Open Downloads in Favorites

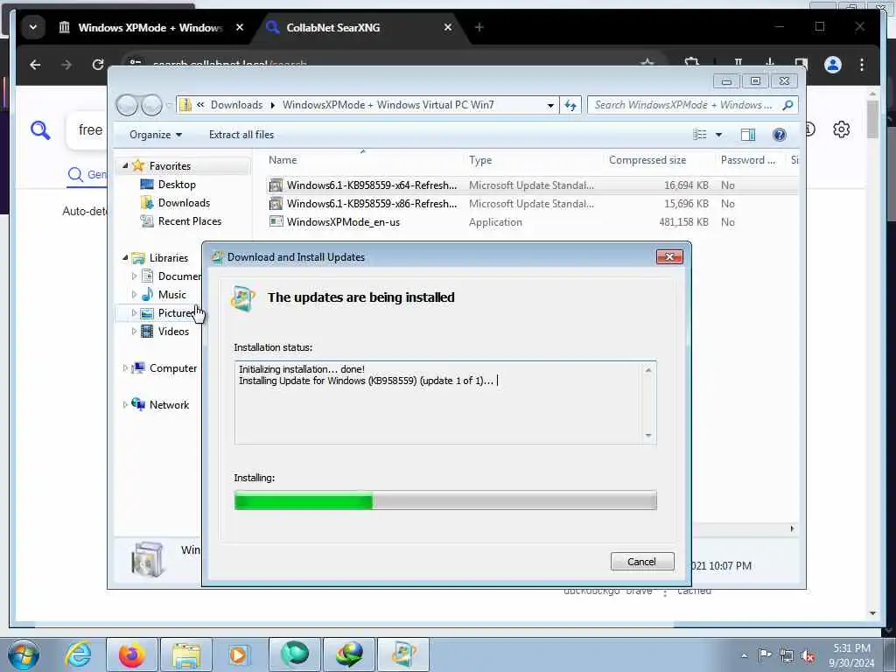184,203
